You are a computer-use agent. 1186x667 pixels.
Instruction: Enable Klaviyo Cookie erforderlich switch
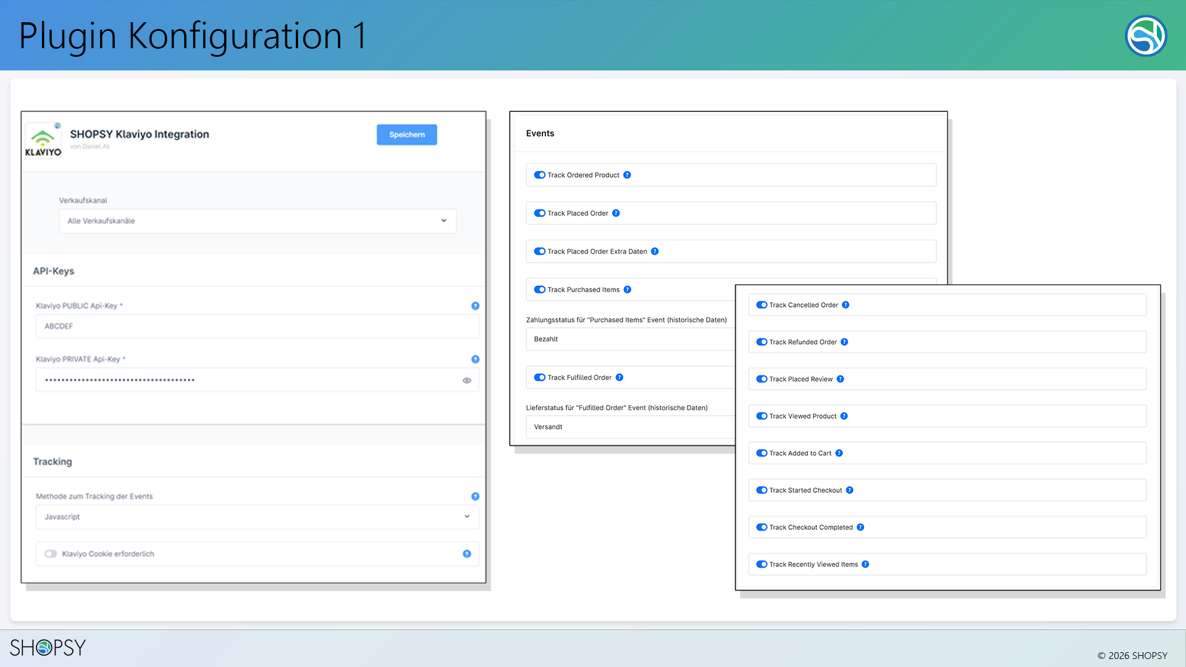point(51,554)
